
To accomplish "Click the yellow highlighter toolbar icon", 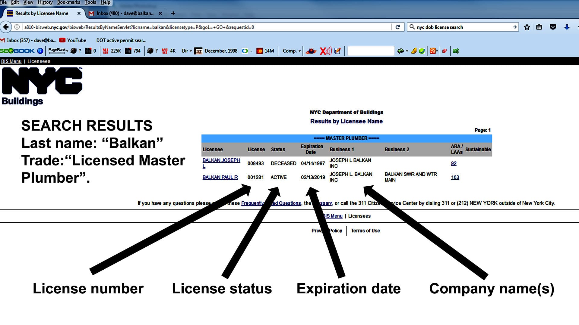I will pyautogui.click(x=414, y=51).
